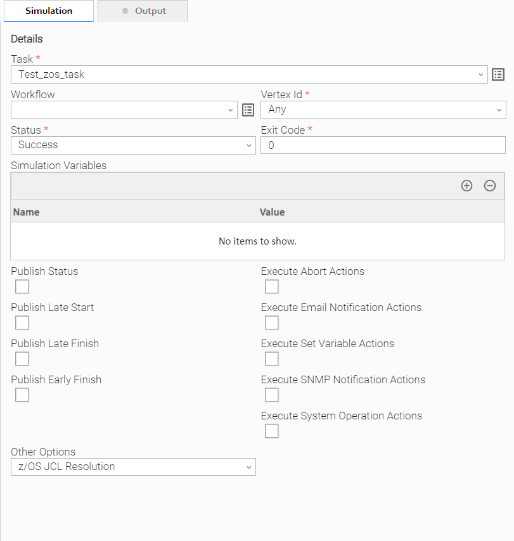The height and width of the screenshot is (541, 514).
Task: Click the Exit Code input field
Action: click(383, 146)
